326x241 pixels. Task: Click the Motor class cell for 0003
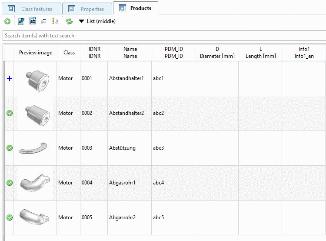pos(68,148)
